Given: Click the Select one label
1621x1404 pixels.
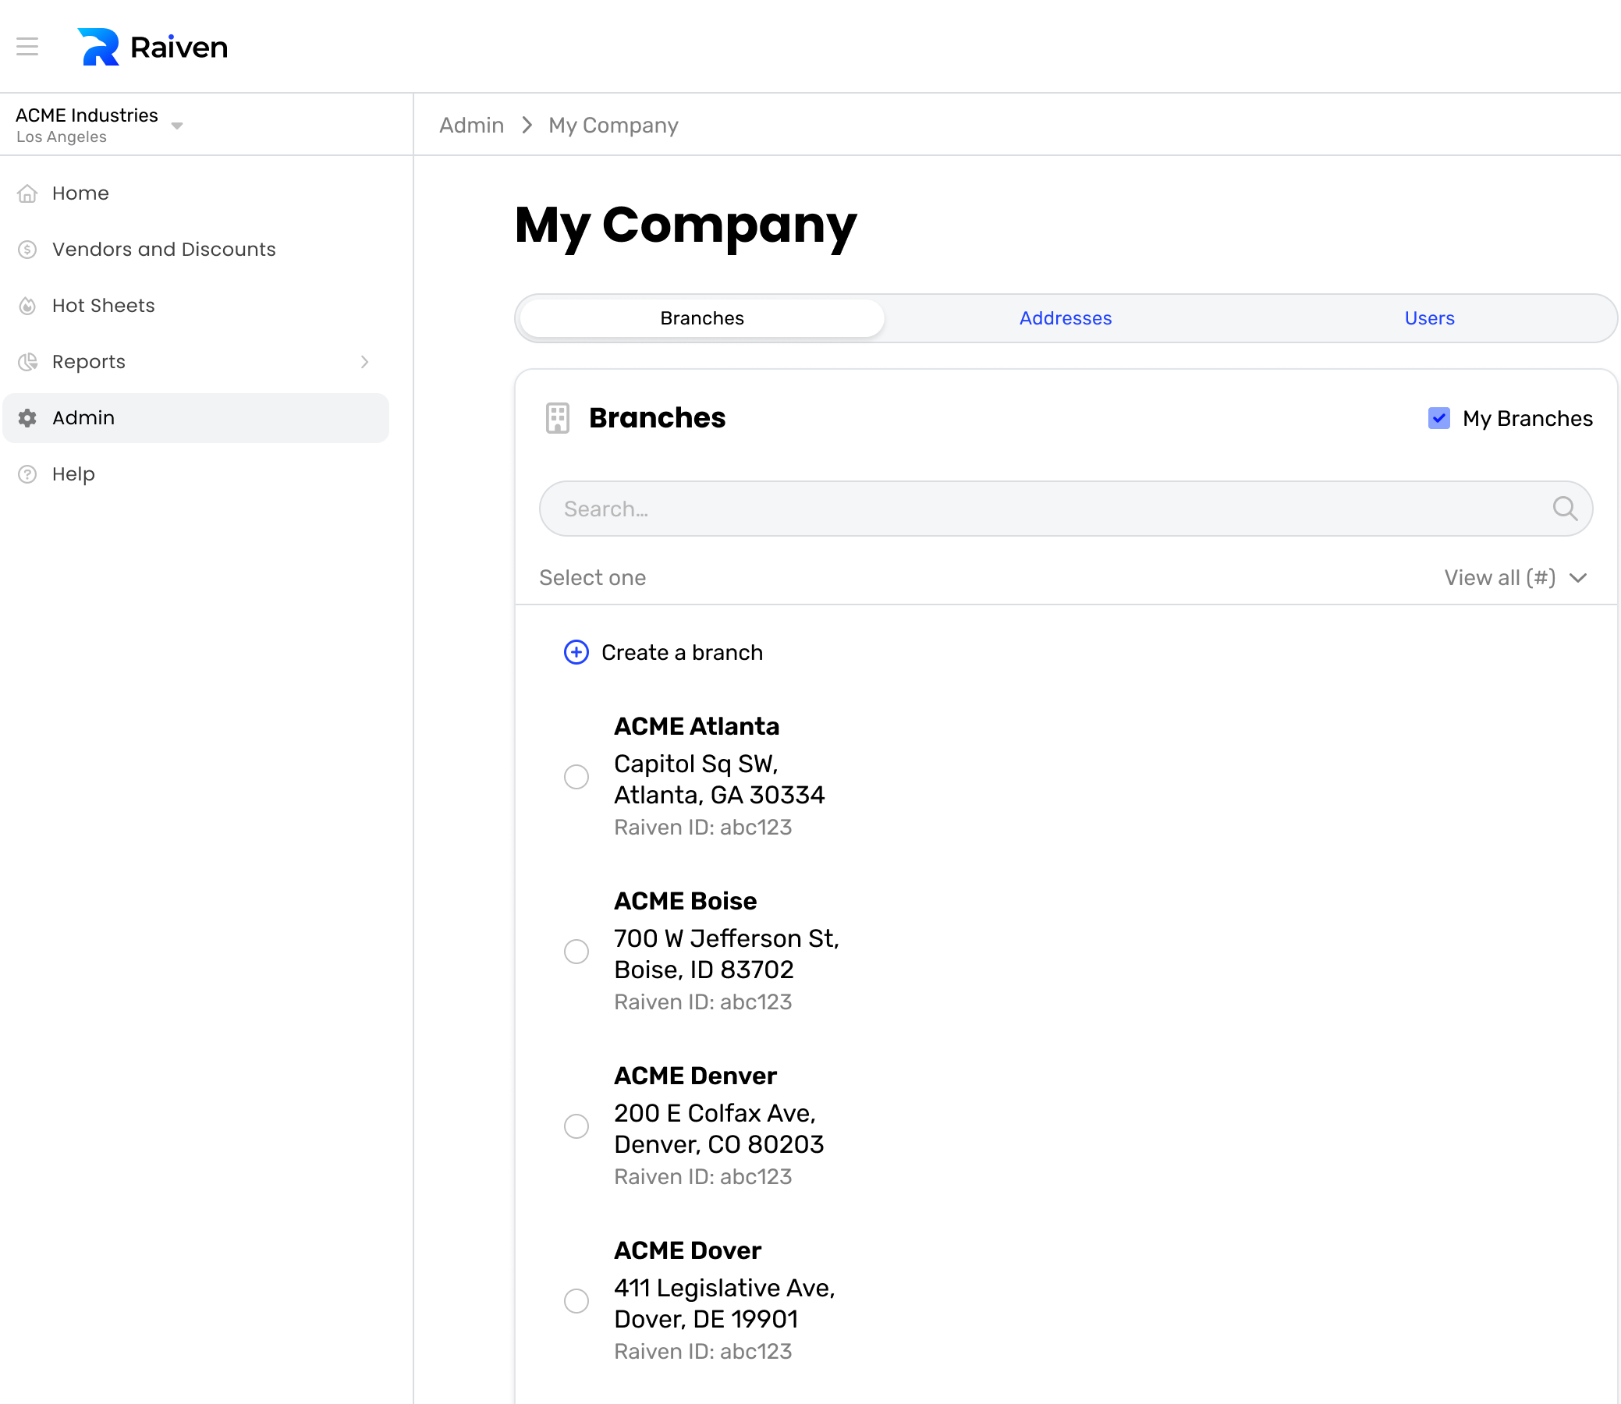Looking at the screenshot, I should 592,578.
